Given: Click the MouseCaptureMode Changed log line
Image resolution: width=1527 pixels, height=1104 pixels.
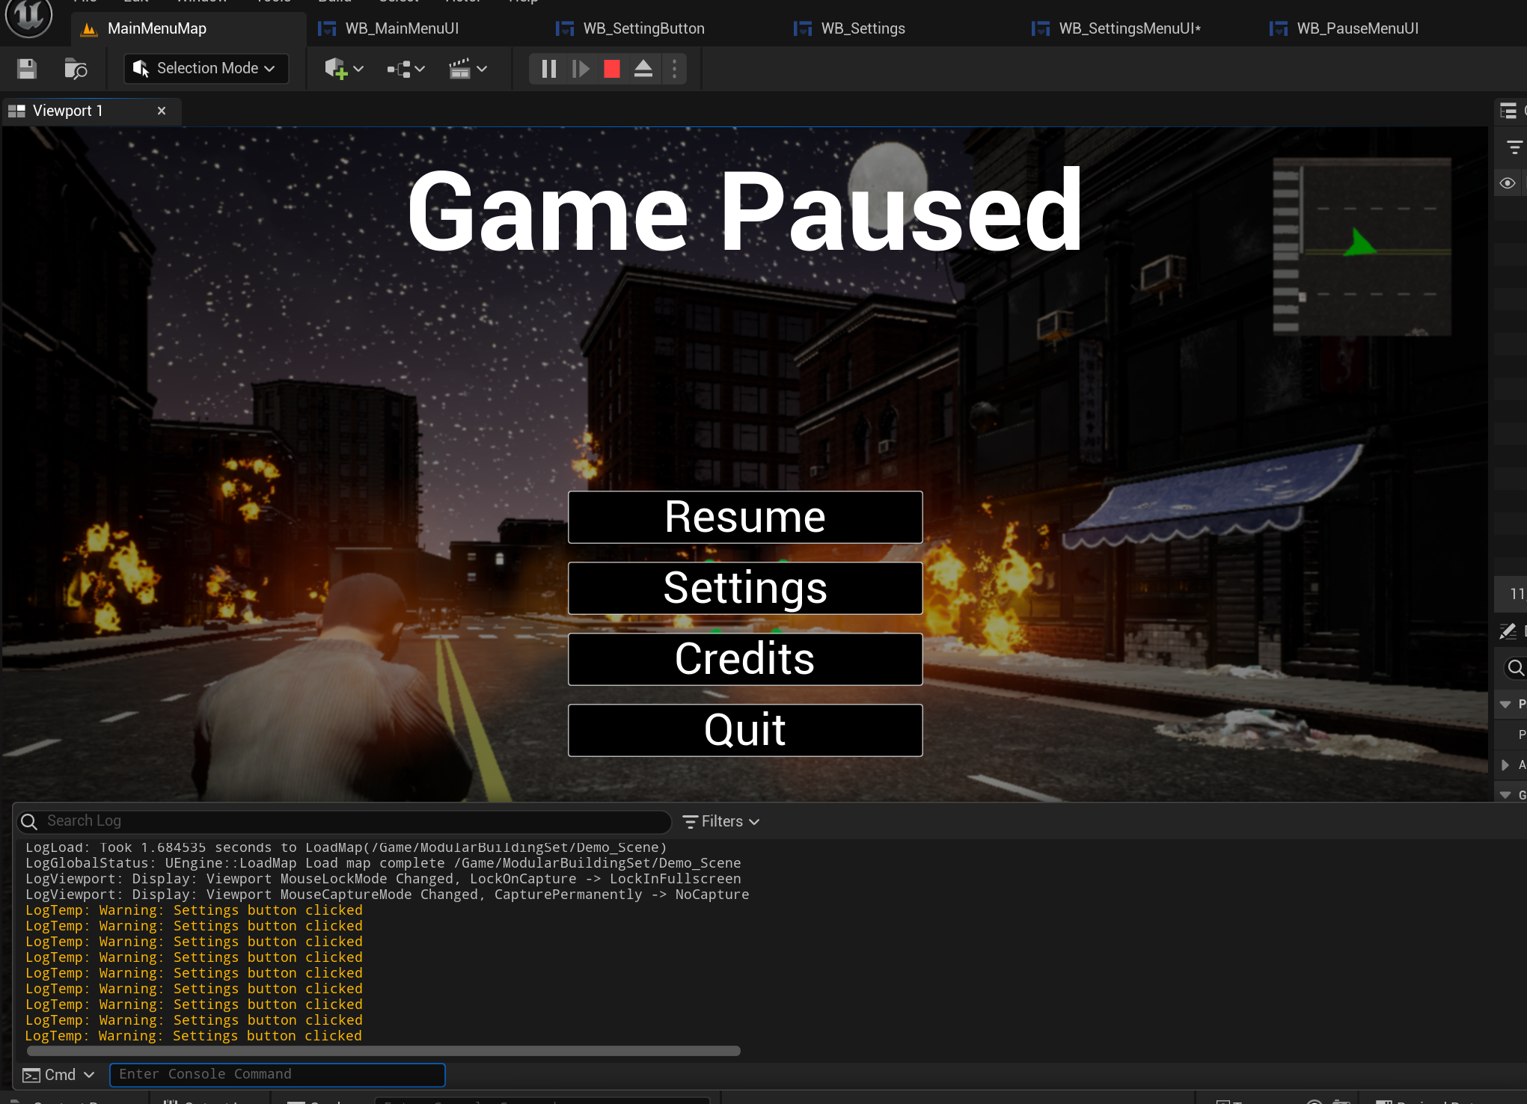Looking at the screenshot, I should (387, 895).
